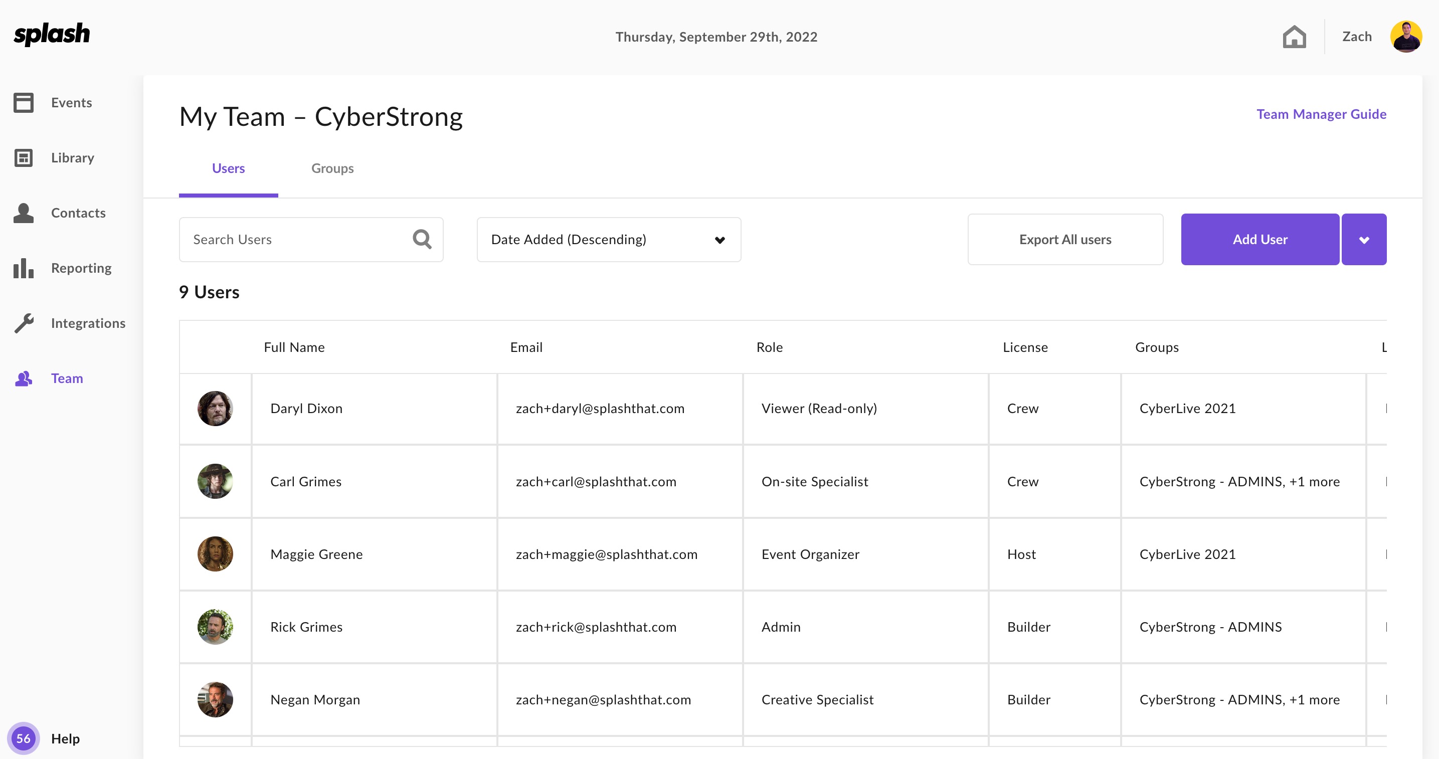Image resolution: width=1439 pixels, height=759 pixels.
Task: Click the Integrations wrench icon
Action: 24,323
